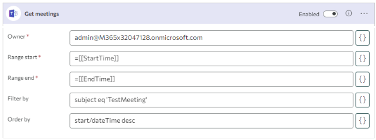376x140 pixels.
Task: Click the Filter by field label
Action: 18,99
